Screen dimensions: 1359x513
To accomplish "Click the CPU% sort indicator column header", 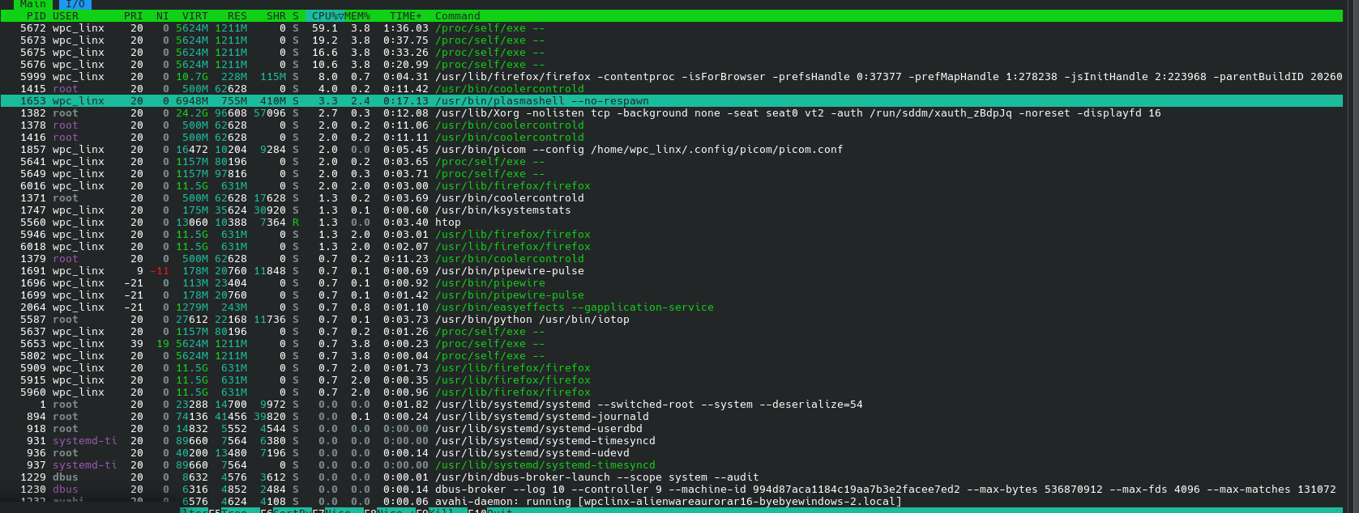I will coord(327,16).
